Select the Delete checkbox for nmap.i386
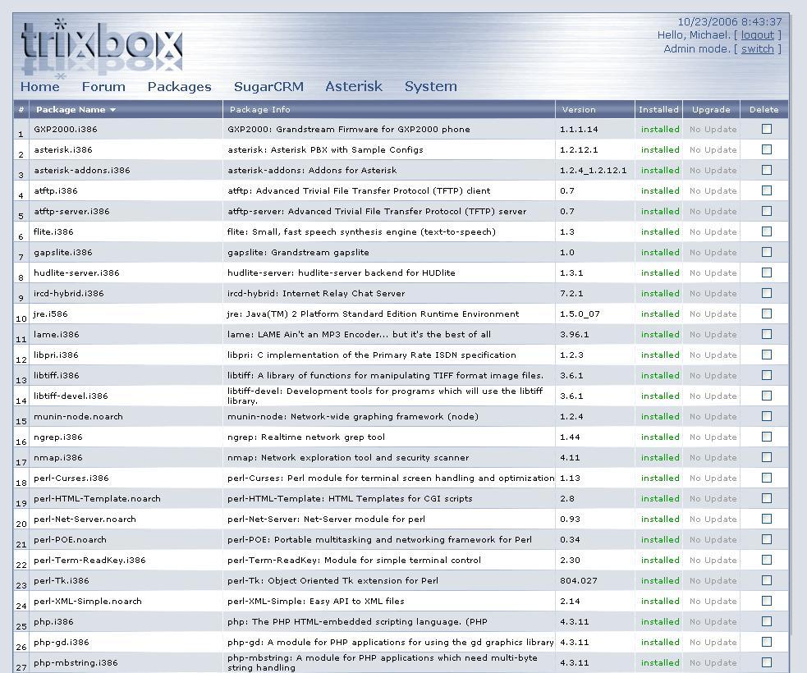 [766, 457]
